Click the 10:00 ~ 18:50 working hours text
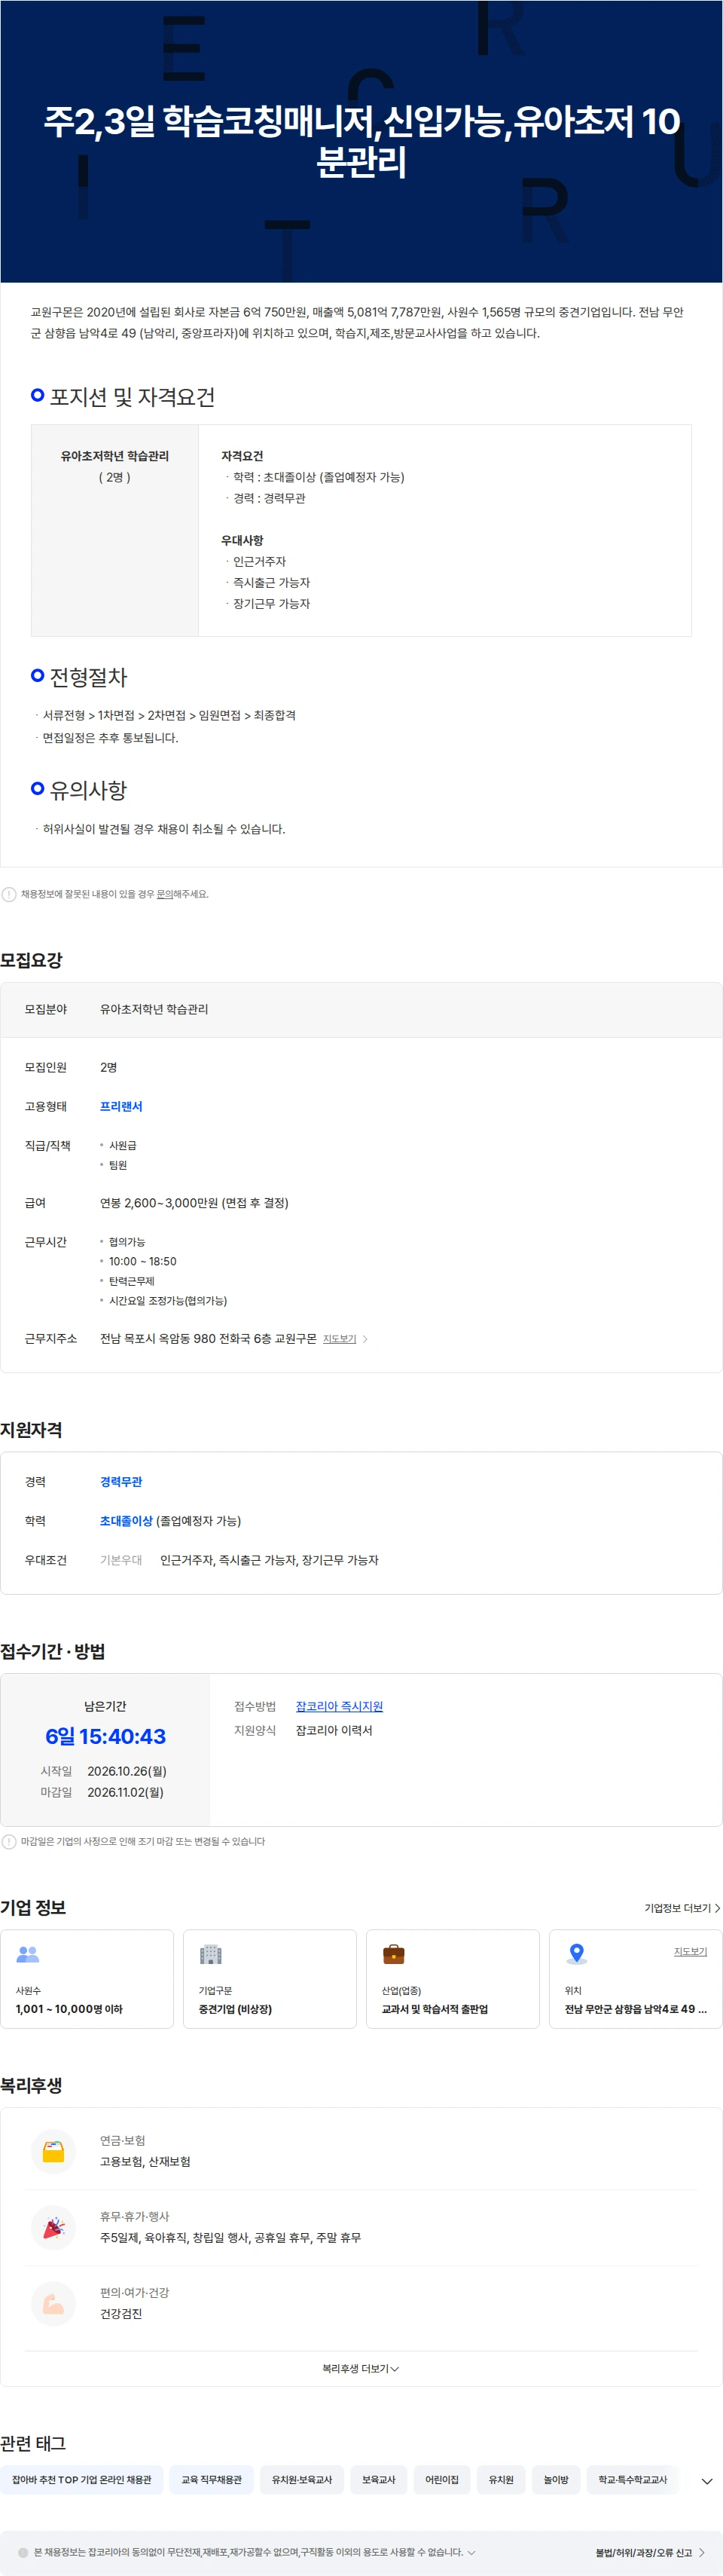 click(x=143, y=1261)
